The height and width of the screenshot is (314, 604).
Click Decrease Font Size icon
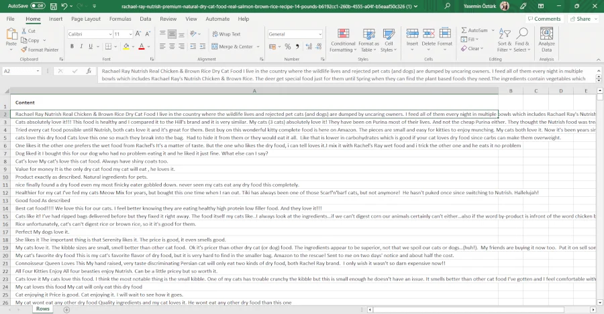[x=148, y=34]
